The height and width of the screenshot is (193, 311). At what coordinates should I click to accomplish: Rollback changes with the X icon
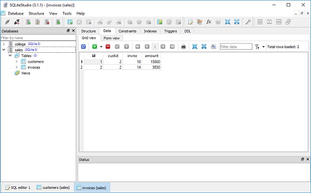pos(126,47)
